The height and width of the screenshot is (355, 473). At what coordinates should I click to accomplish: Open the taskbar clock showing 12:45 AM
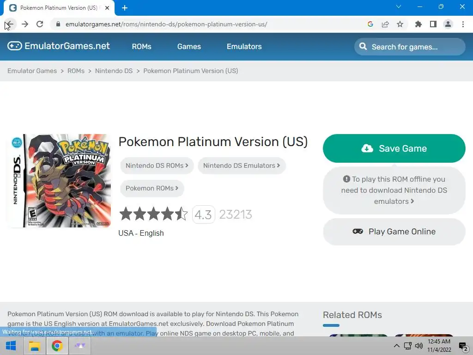pyautogui.click(x=439, y=346)
